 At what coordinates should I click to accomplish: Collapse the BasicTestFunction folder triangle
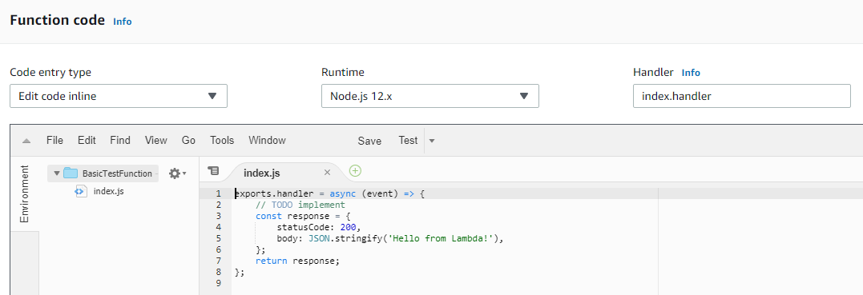point(56,173)
